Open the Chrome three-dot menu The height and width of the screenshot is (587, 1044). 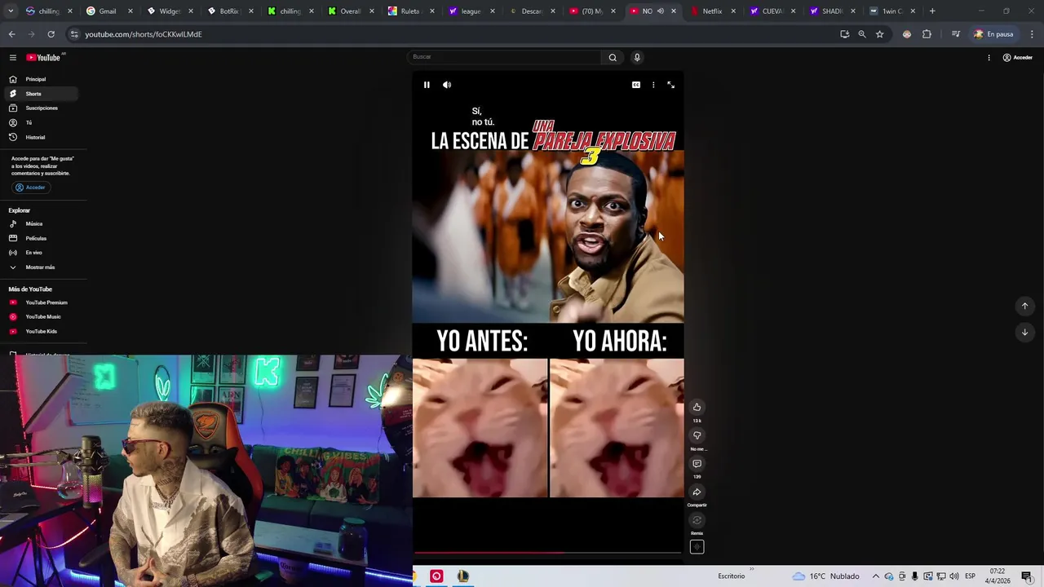point(1033,34)
